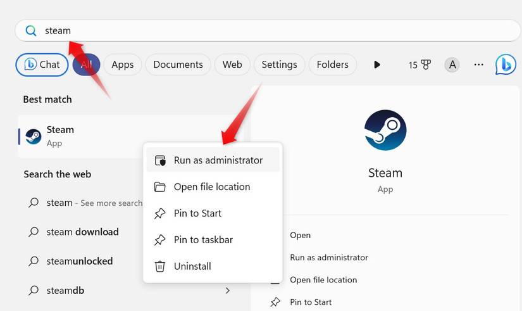This screenshot has width=522, height=311.
Task: Click the pin icon in the details pane
Action: (x=275, y=302)
